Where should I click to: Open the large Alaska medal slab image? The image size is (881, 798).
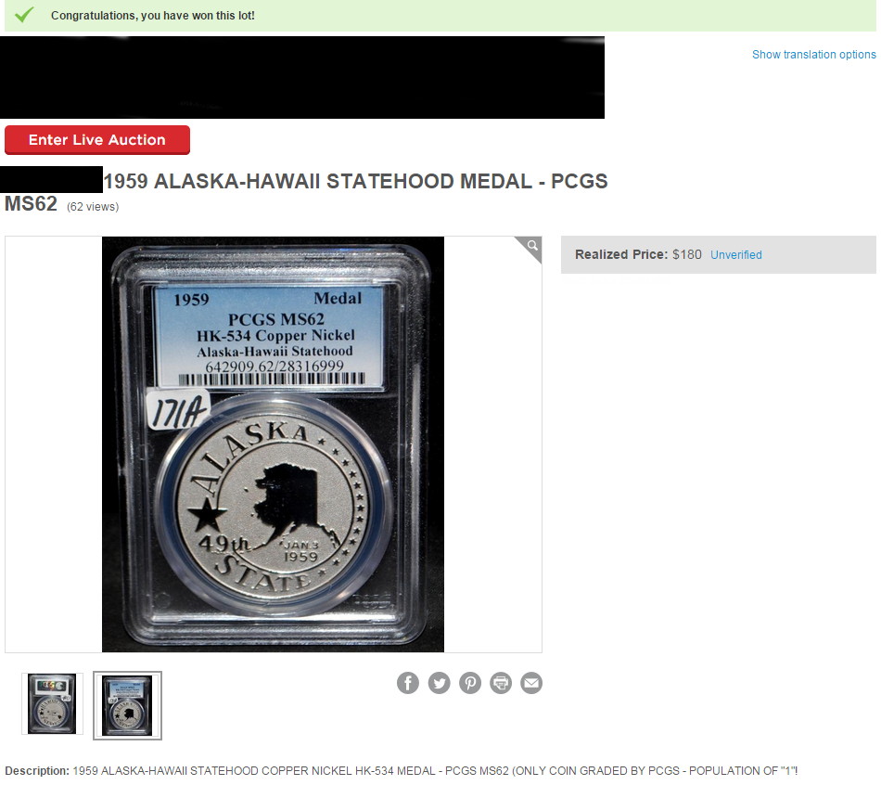click(273, 444)
